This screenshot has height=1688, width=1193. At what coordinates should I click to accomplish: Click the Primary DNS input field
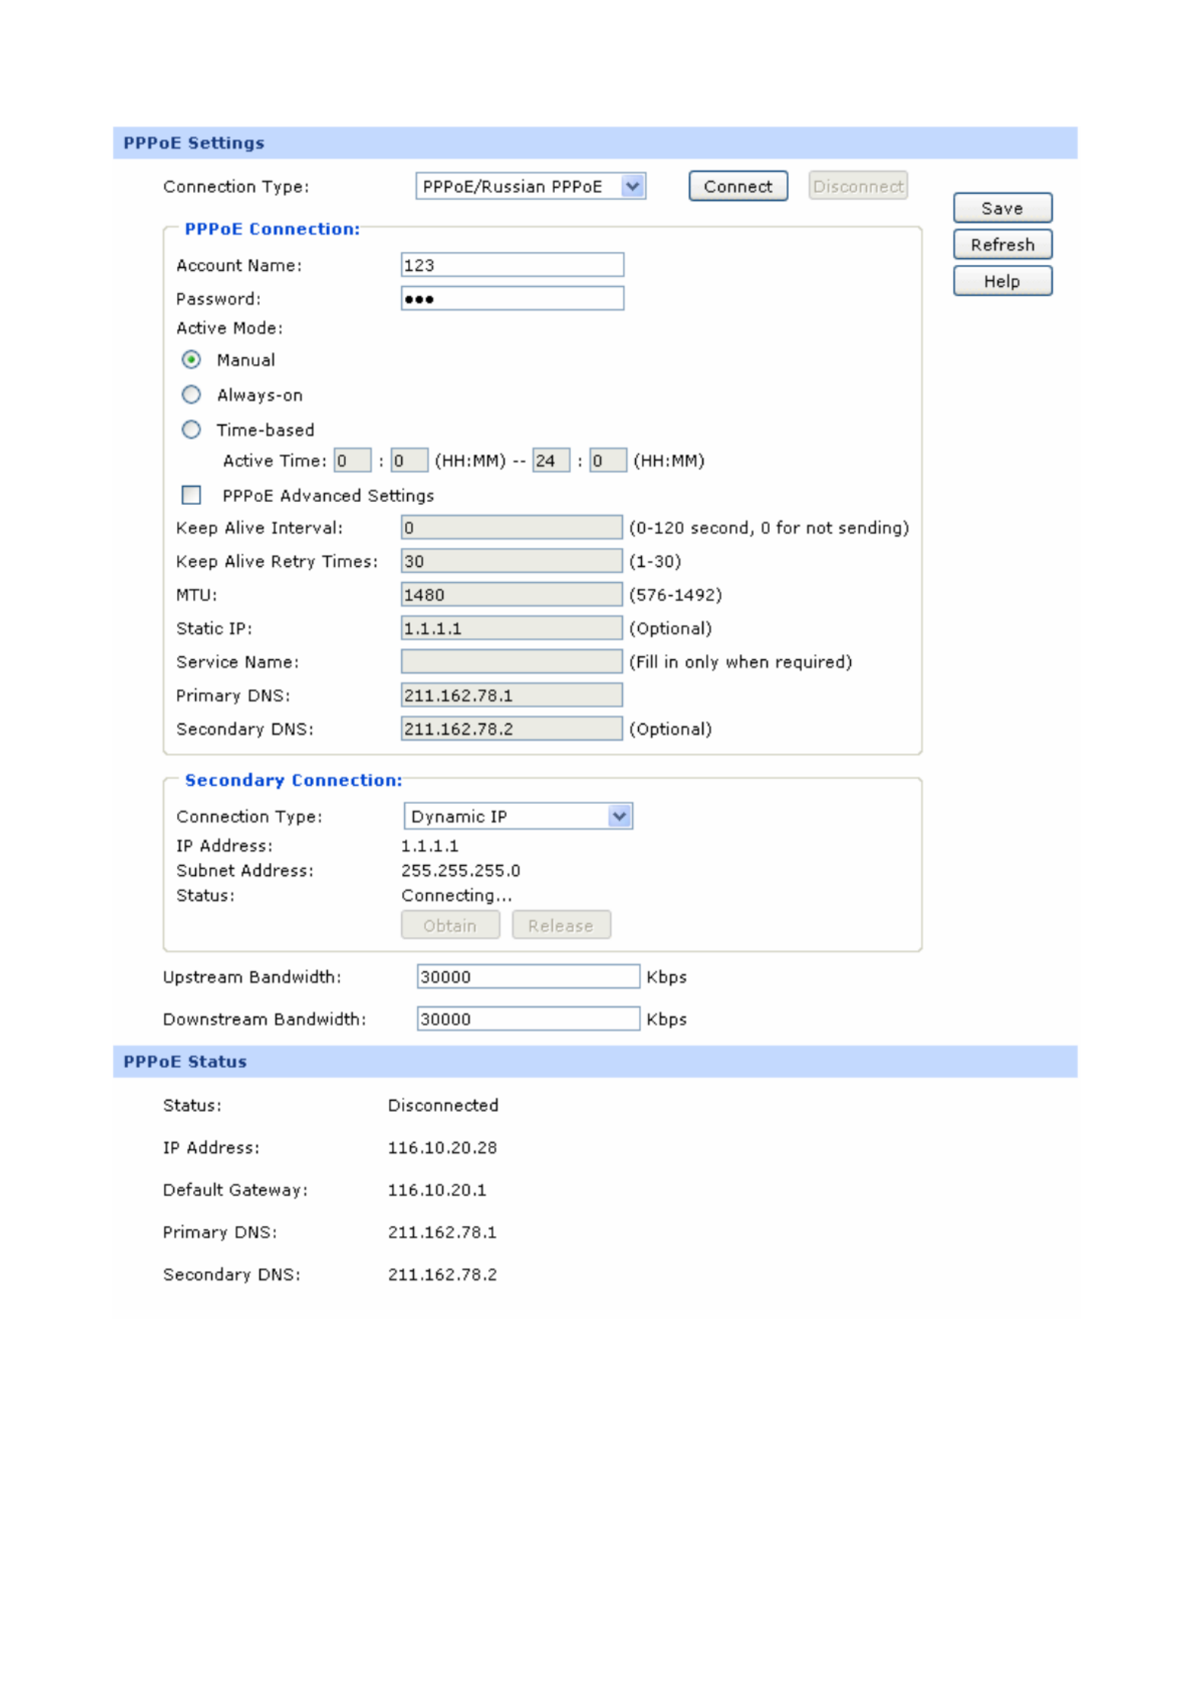coord(511,695)
